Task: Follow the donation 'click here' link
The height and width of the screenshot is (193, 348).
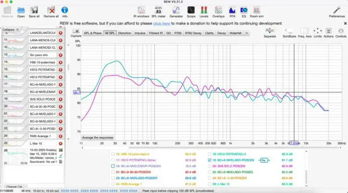Action: click(161, 24)
